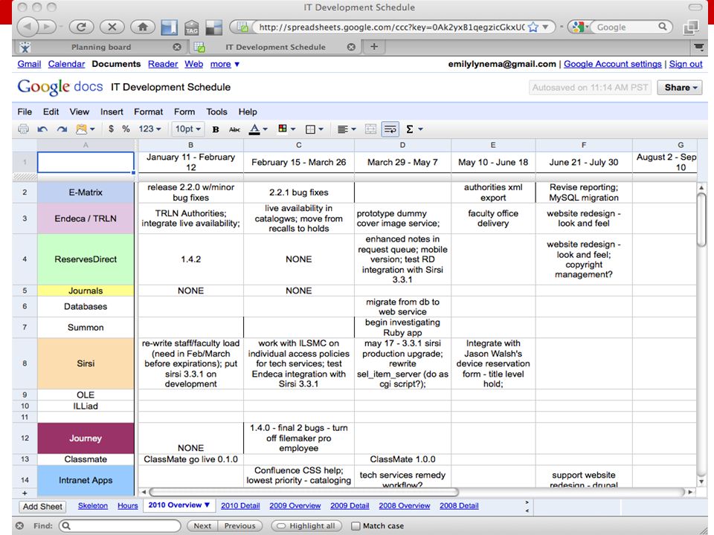Open the background color picker
This screenshot has width=714, height=535.
[x=286, y=129]
